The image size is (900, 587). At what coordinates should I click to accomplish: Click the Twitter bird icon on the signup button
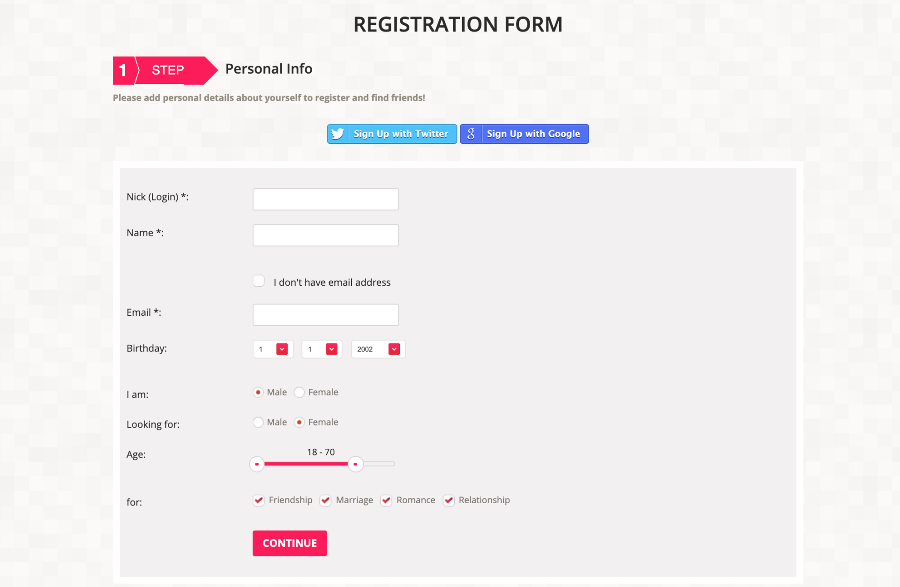coord(337,134)
